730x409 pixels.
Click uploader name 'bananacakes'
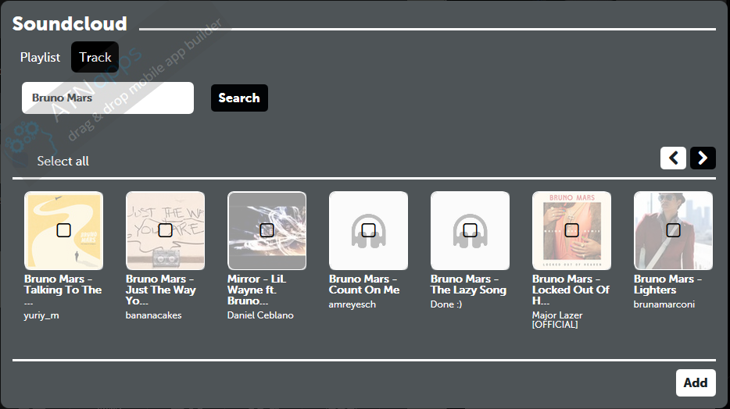(153, 315)
